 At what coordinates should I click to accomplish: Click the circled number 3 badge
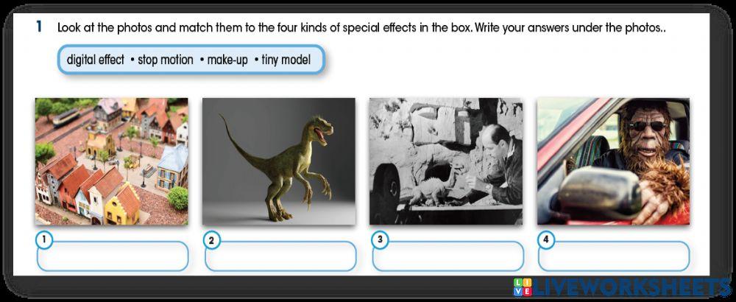pyautogui.click(x=379, y=239)
